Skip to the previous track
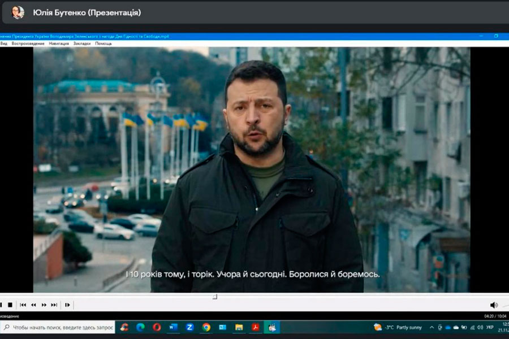Screen dimensions: 509x339 click(23, 305)
